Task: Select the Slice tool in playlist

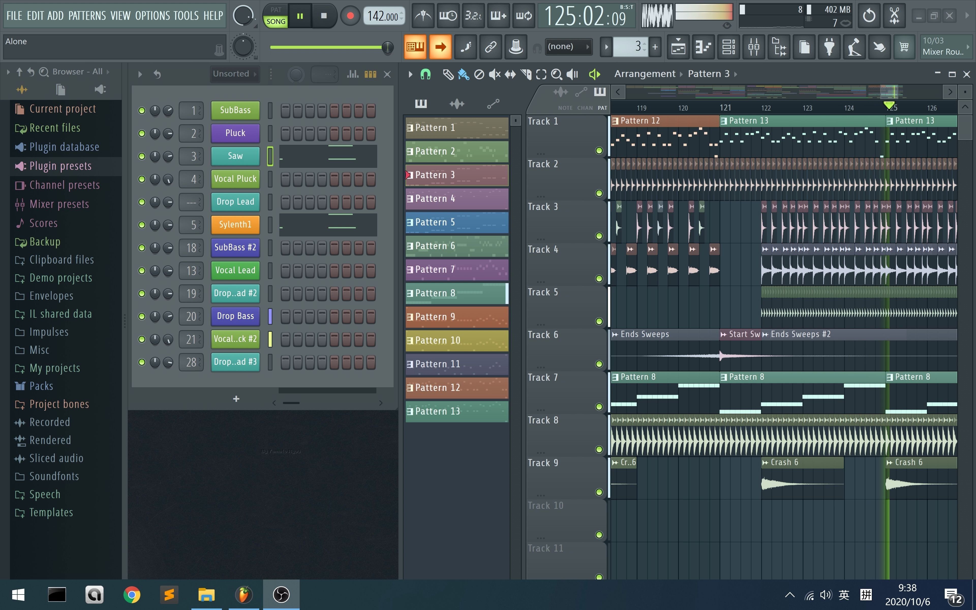Action: click(x=526, y=74)
